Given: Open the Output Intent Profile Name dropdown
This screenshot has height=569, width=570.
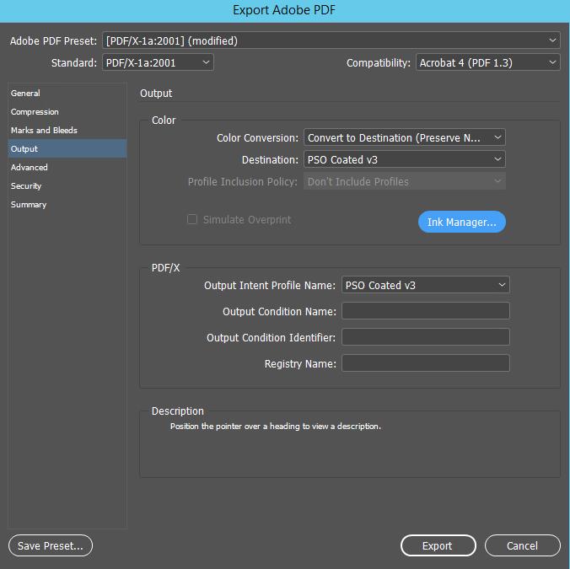Looking at the screenshot, I should [x=426, y=285].
